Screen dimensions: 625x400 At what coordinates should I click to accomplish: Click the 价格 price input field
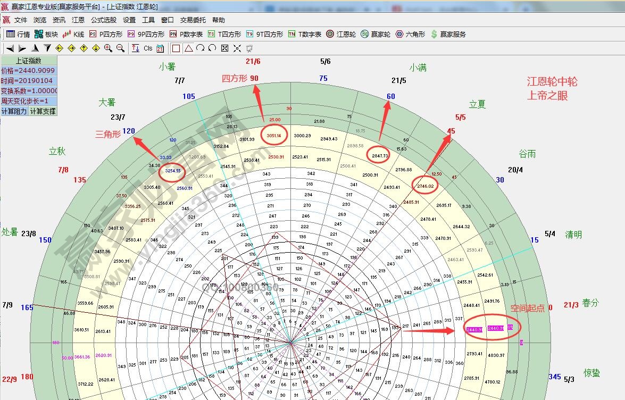(28, 71)
